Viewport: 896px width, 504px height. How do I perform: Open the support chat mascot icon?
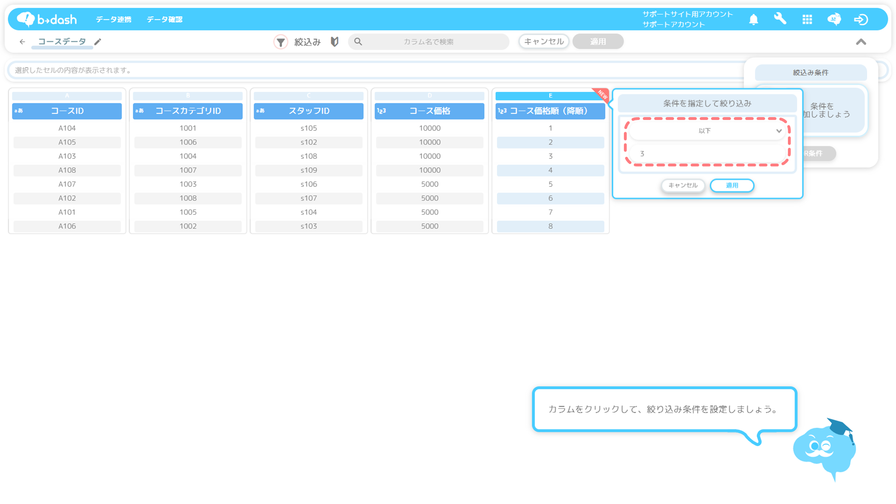tap(834, 19)
